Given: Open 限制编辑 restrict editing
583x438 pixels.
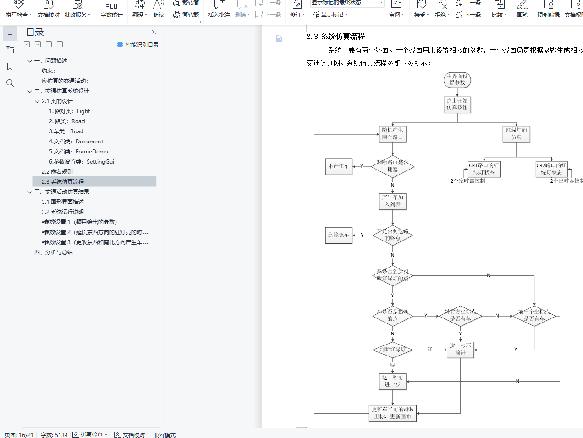Looking at the screenshot, I should click(x=549, y=9).
